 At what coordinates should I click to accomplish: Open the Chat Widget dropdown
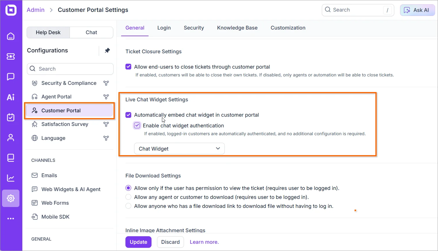coord(179,149)
